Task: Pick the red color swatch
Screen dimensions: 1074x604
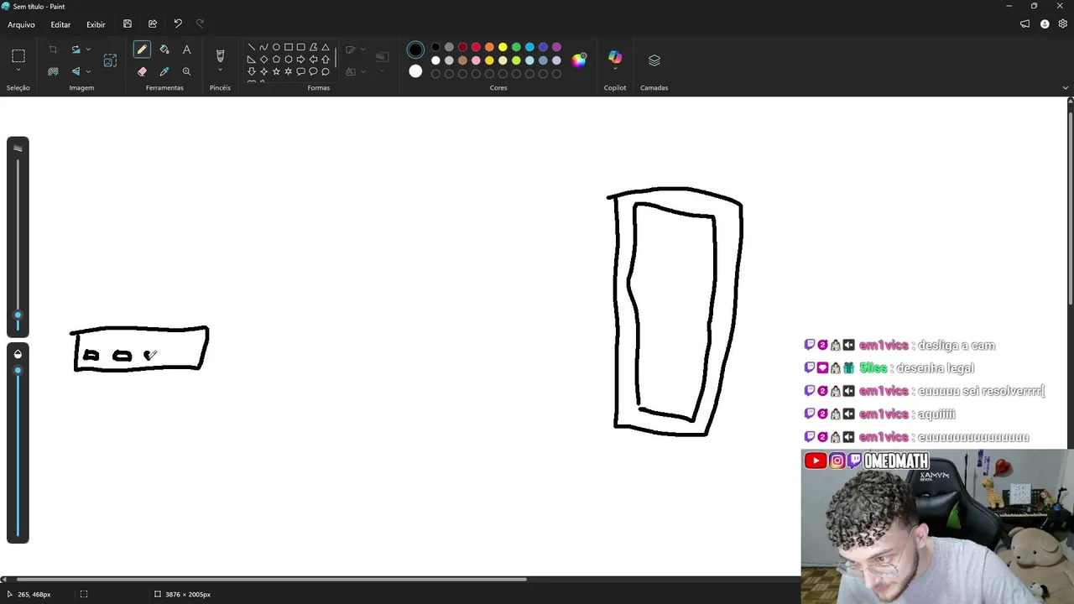Action: [476, 47]
